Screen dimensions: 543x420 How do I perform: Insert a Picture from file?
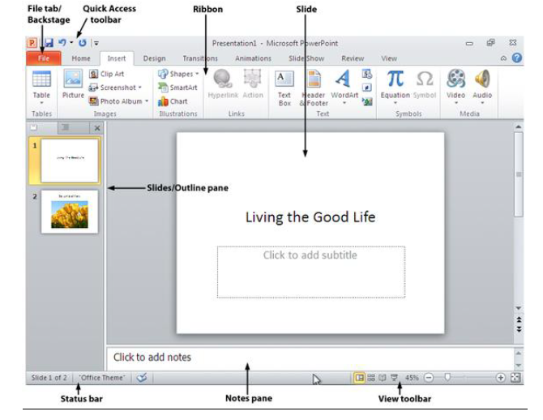tap(73, 84)
